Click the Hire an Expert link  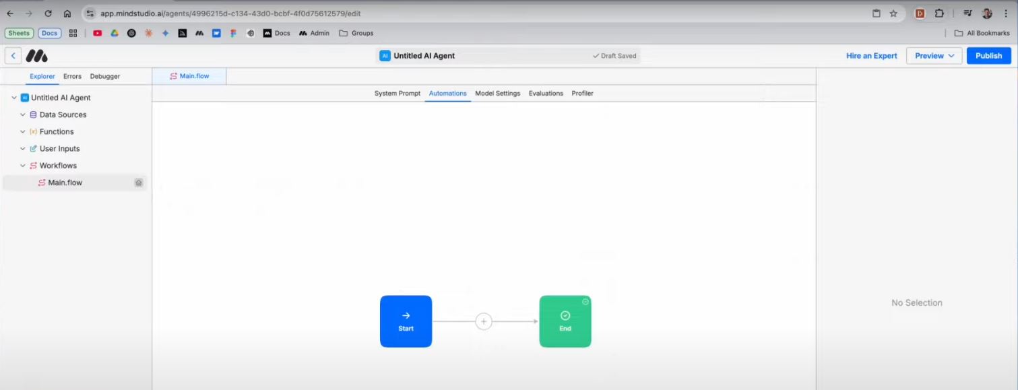(x=871, y=56)
